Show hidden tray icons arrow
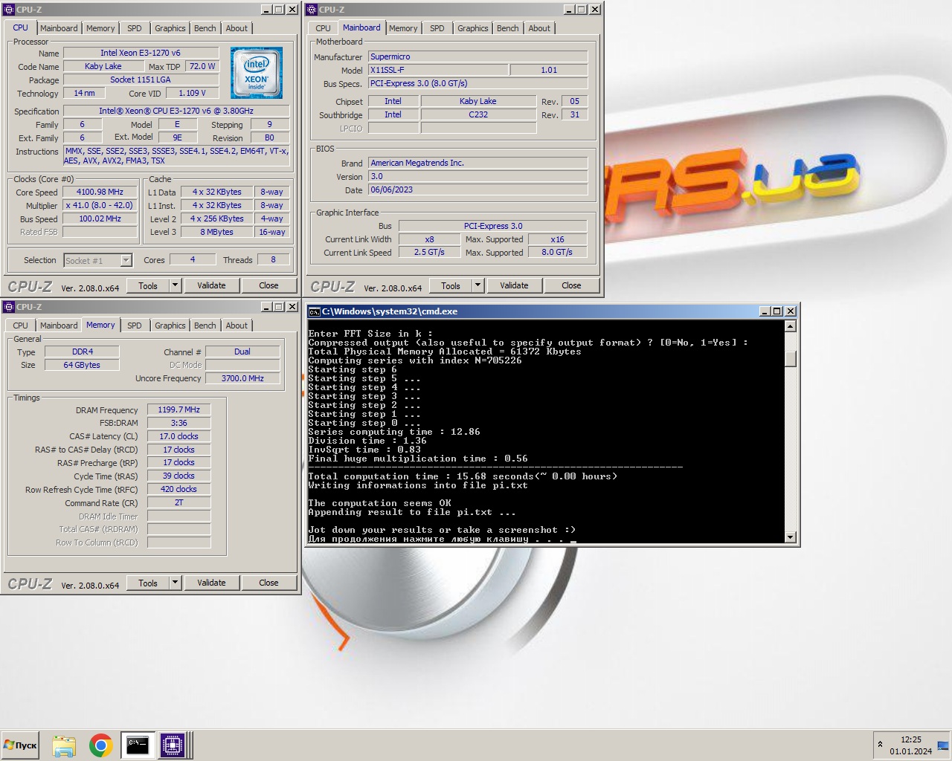The image size is (952, 761). (x=880, y=745)
